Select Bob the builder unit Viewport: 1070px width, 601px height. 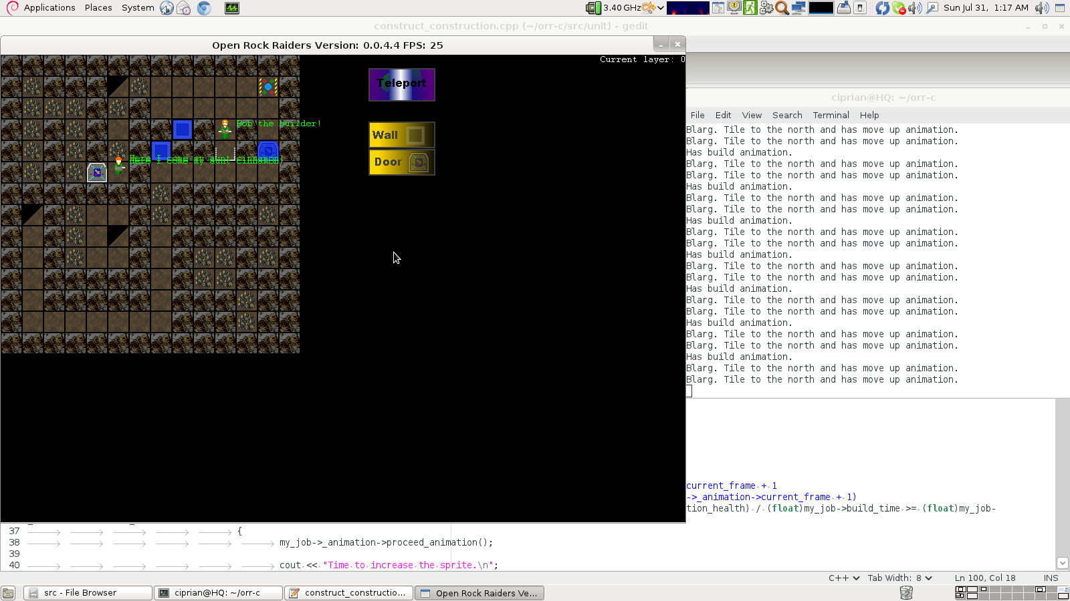point(225,128)
